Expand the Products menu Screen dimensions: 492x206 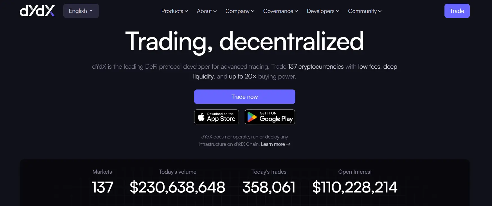click(174, 11)
